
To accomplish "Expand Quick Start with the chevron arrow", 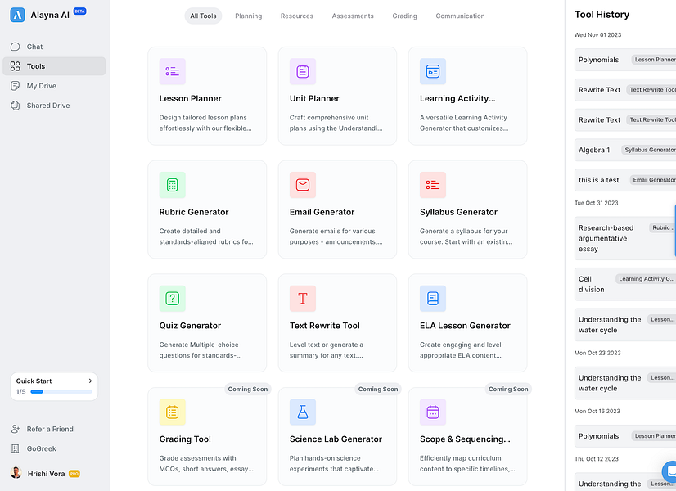I will click(x=90, y=381).
